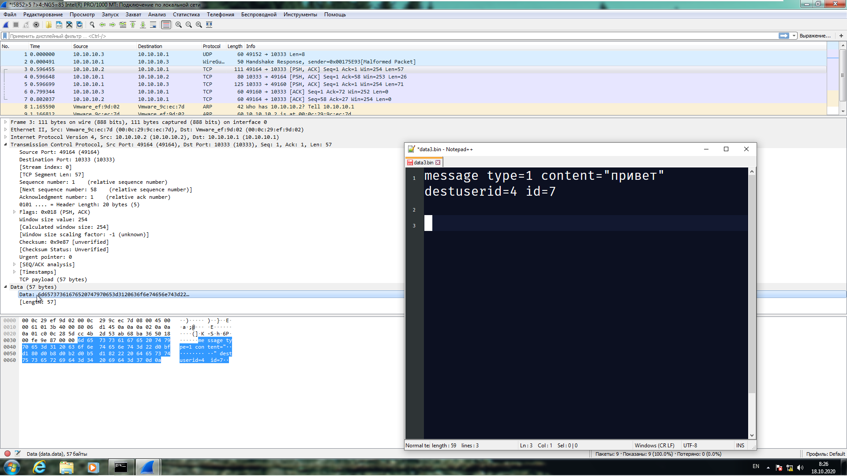
Task: Click the Notepad++ vertical scrollbar down arrow
Action: click(752, 435)
